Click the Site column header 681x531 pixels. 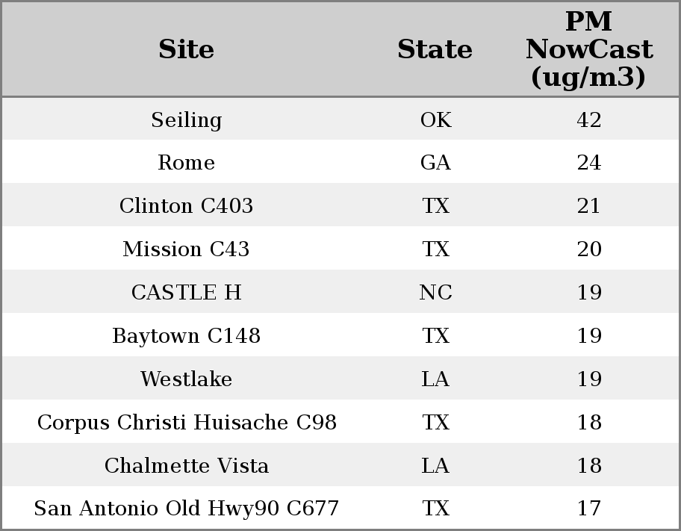click(x=187, y=49)
